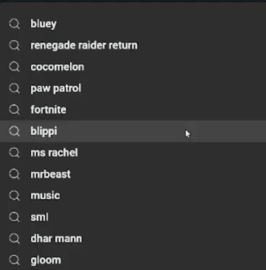Click the search icon beside fortnite
266x270 pixels.
pyautogui.click(x=14, y=110)
